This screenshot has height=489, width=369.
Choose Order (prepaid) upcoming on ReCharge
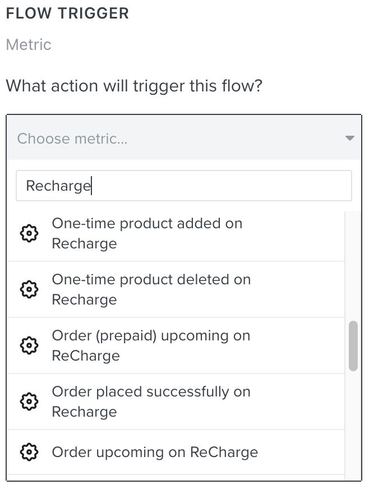176,345
